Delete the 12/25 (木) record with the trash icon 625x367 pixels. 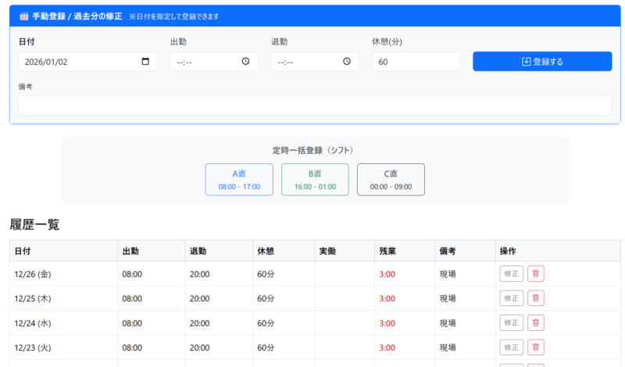[x=536, y=298]
